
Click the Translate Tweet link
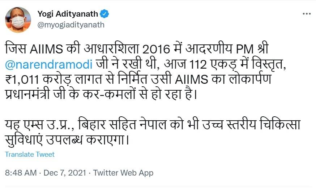[30, 154]
